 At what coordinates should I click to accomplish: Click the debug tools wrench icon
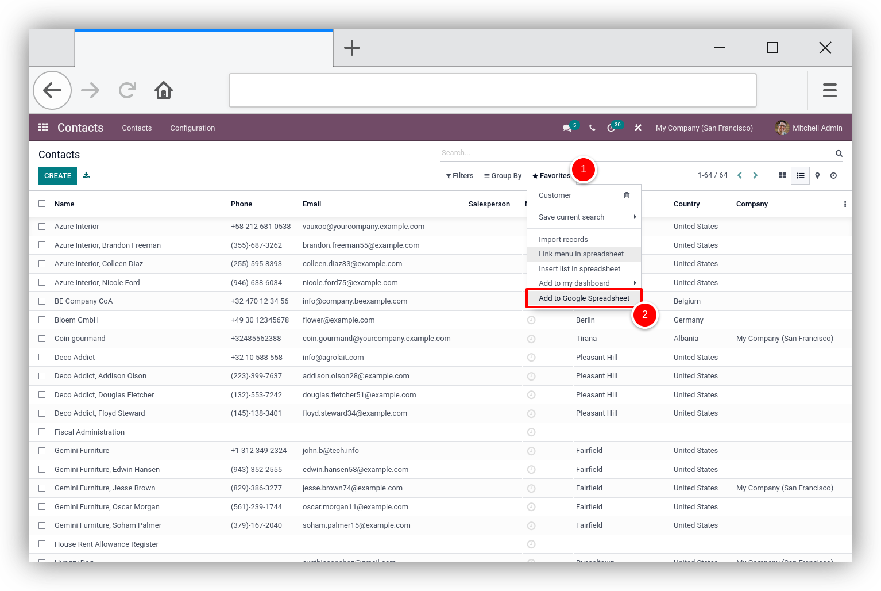638,128
